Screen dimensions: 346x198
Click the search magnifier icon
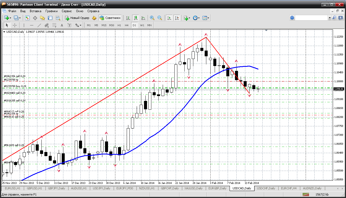point(334,18)
